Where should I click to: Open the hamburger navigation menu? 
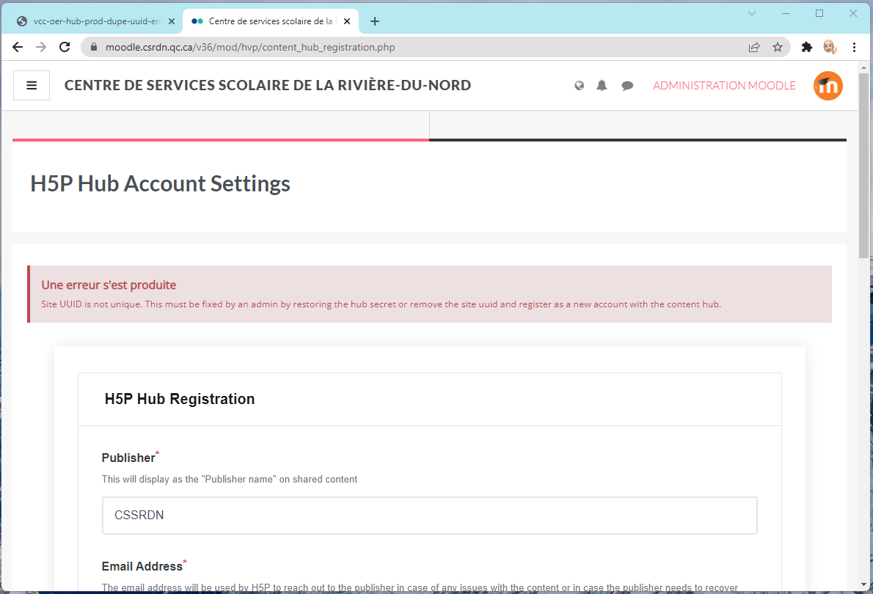32,85
